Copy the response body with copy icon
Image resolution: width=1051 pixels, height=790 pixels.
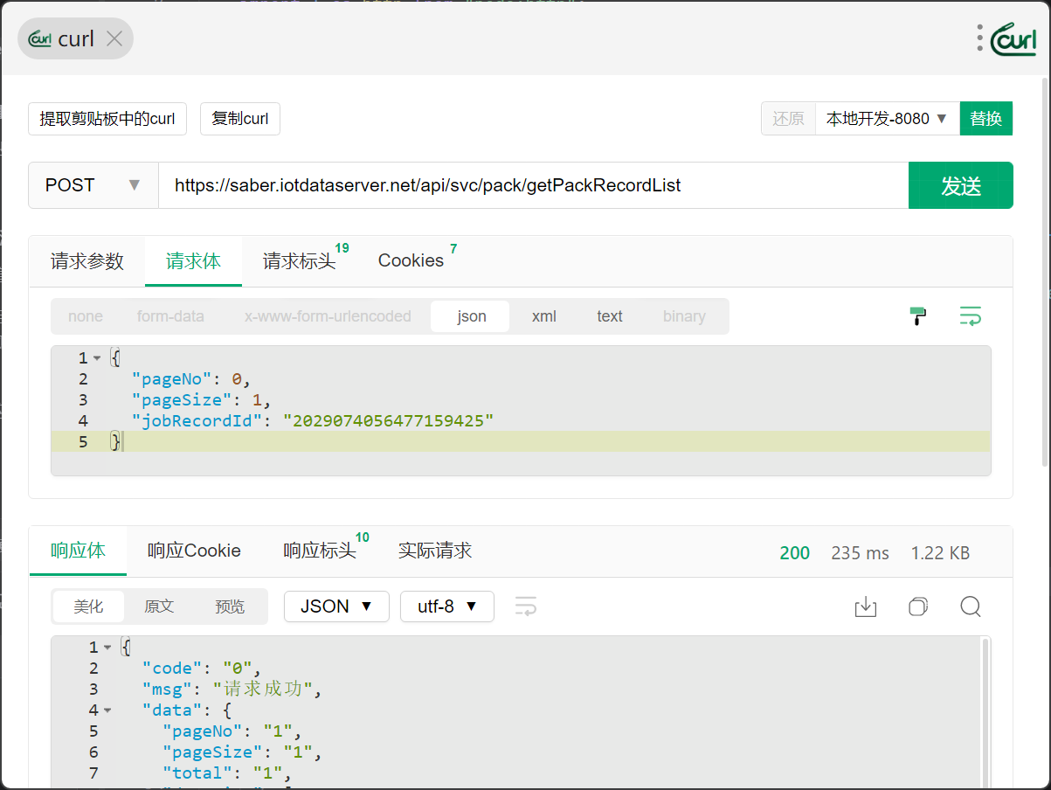click(917, 606)
